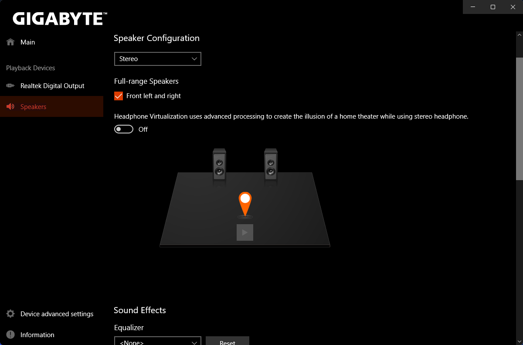The image size is (523, 345).
Task: Click the Information icon
Action: tap(10, 335)
